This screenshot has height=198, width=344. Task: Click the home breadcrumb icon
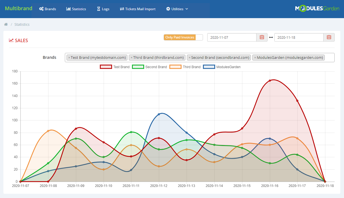pos(6,24)
